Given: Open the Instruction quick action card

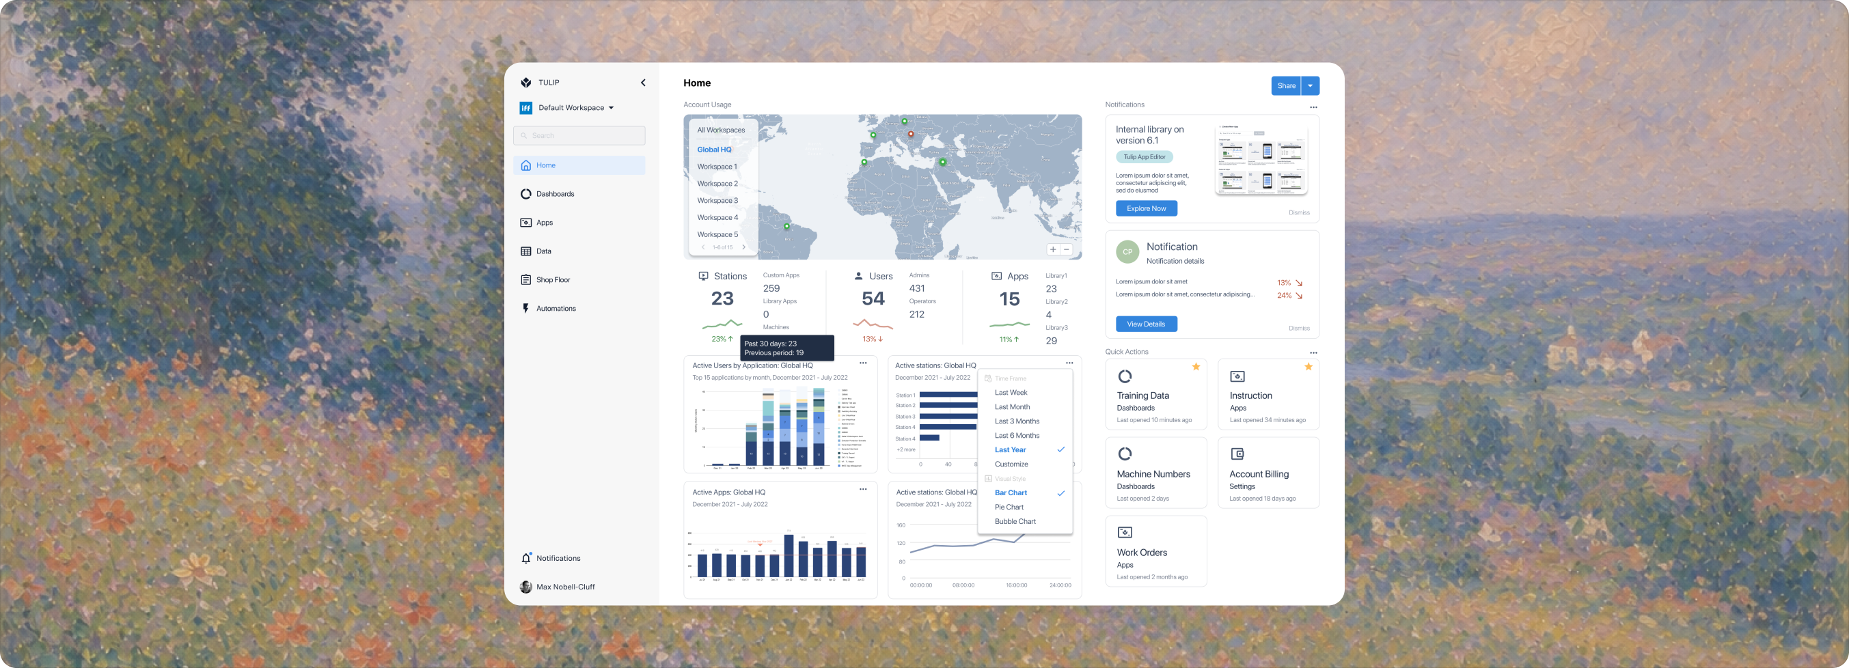Looking at the screenshot, I should (x=1268, y=395).
